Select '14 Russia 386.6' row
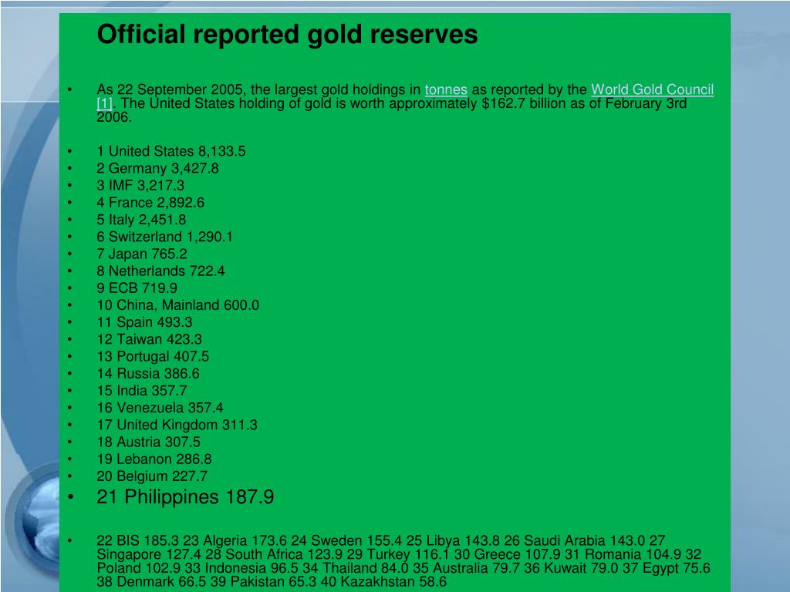Image resolution: width=790 pixels, height=592 pixels. (x=148, y=374)
